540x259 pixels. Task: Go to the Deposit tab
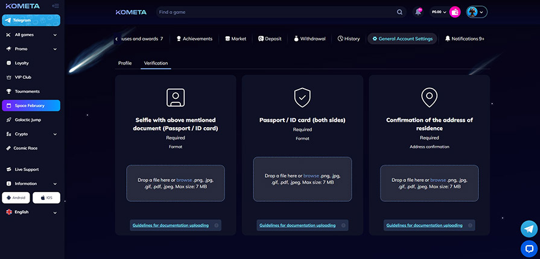click(270, 39)
